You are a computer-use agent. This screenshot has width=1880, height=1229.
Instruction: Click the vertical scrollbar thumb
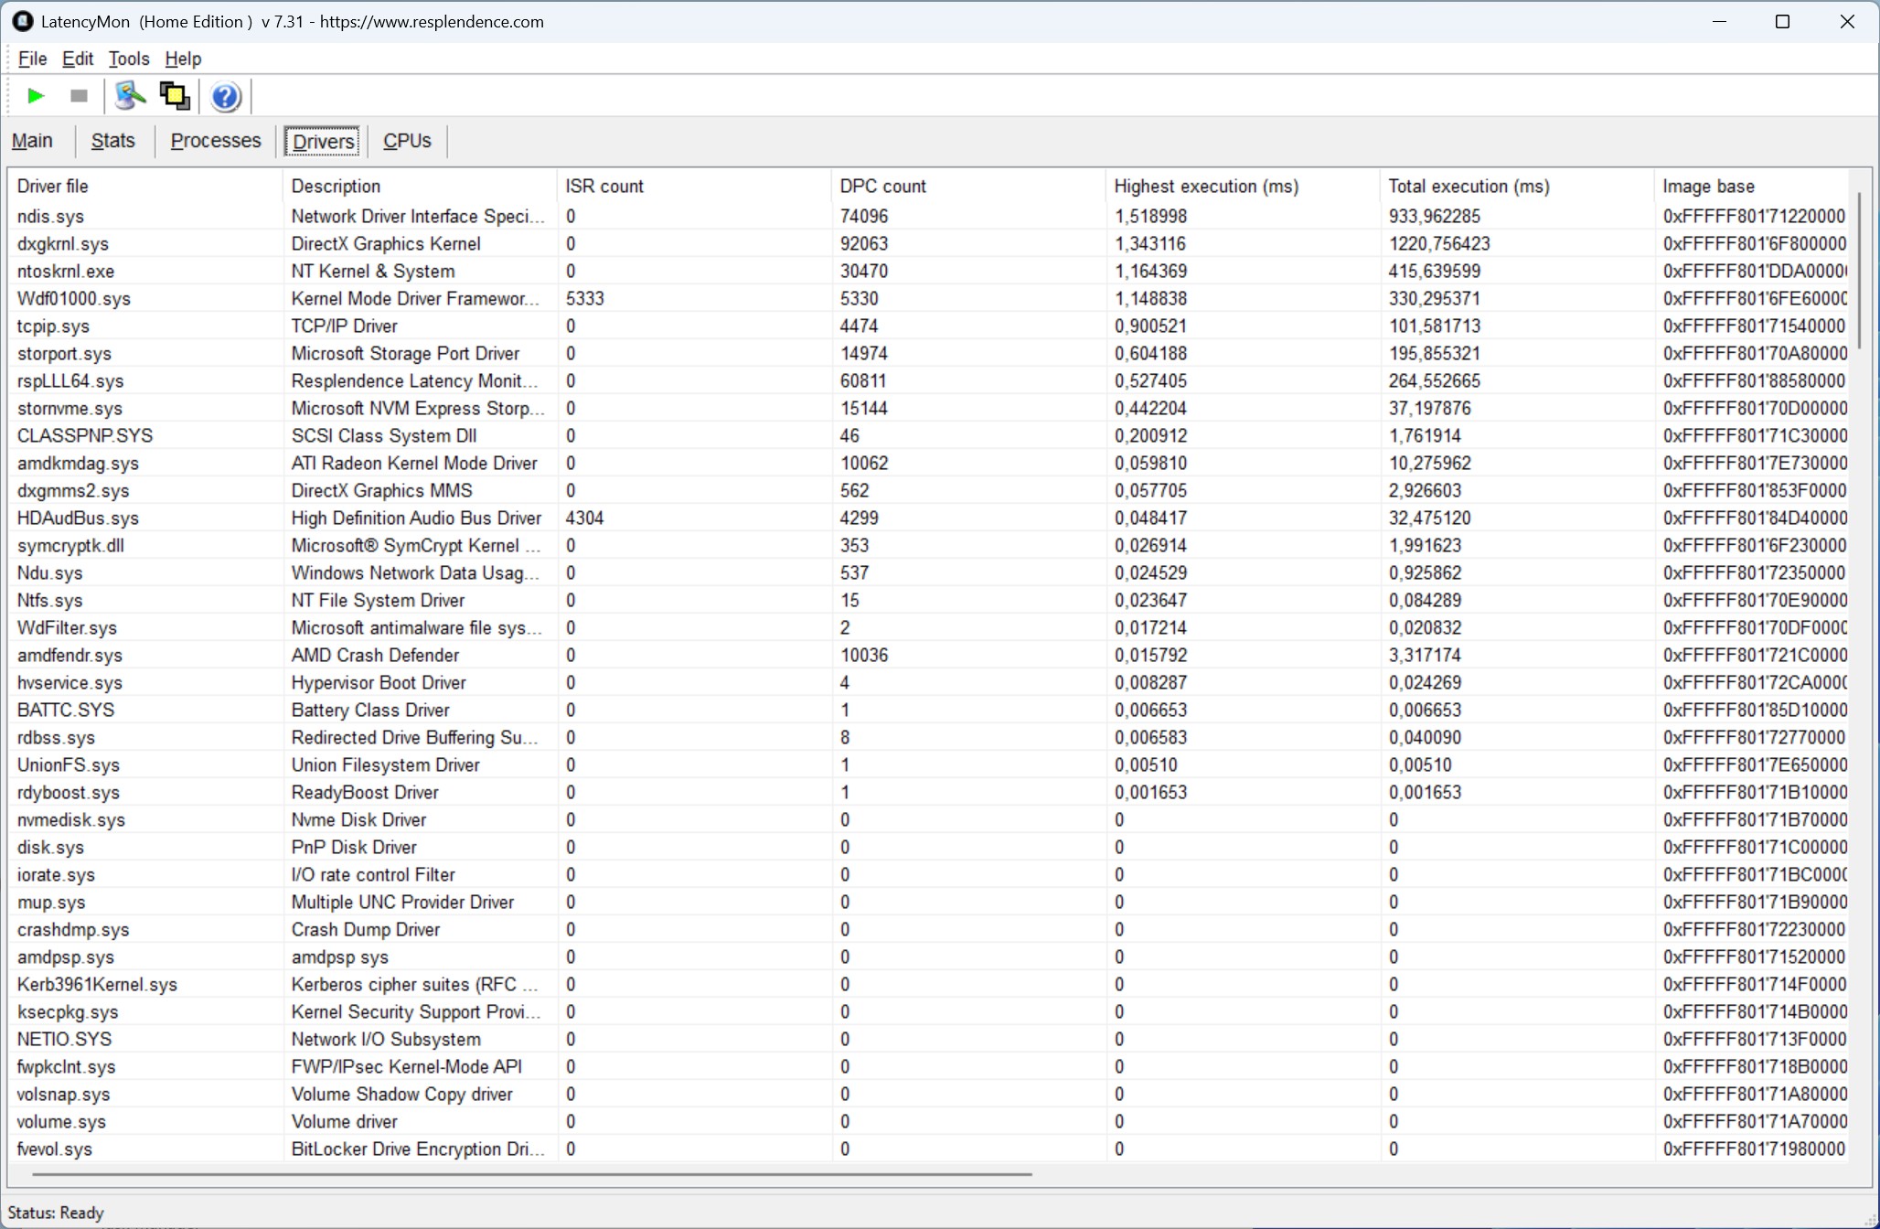pyautogui.click(x=1859, y=270)
